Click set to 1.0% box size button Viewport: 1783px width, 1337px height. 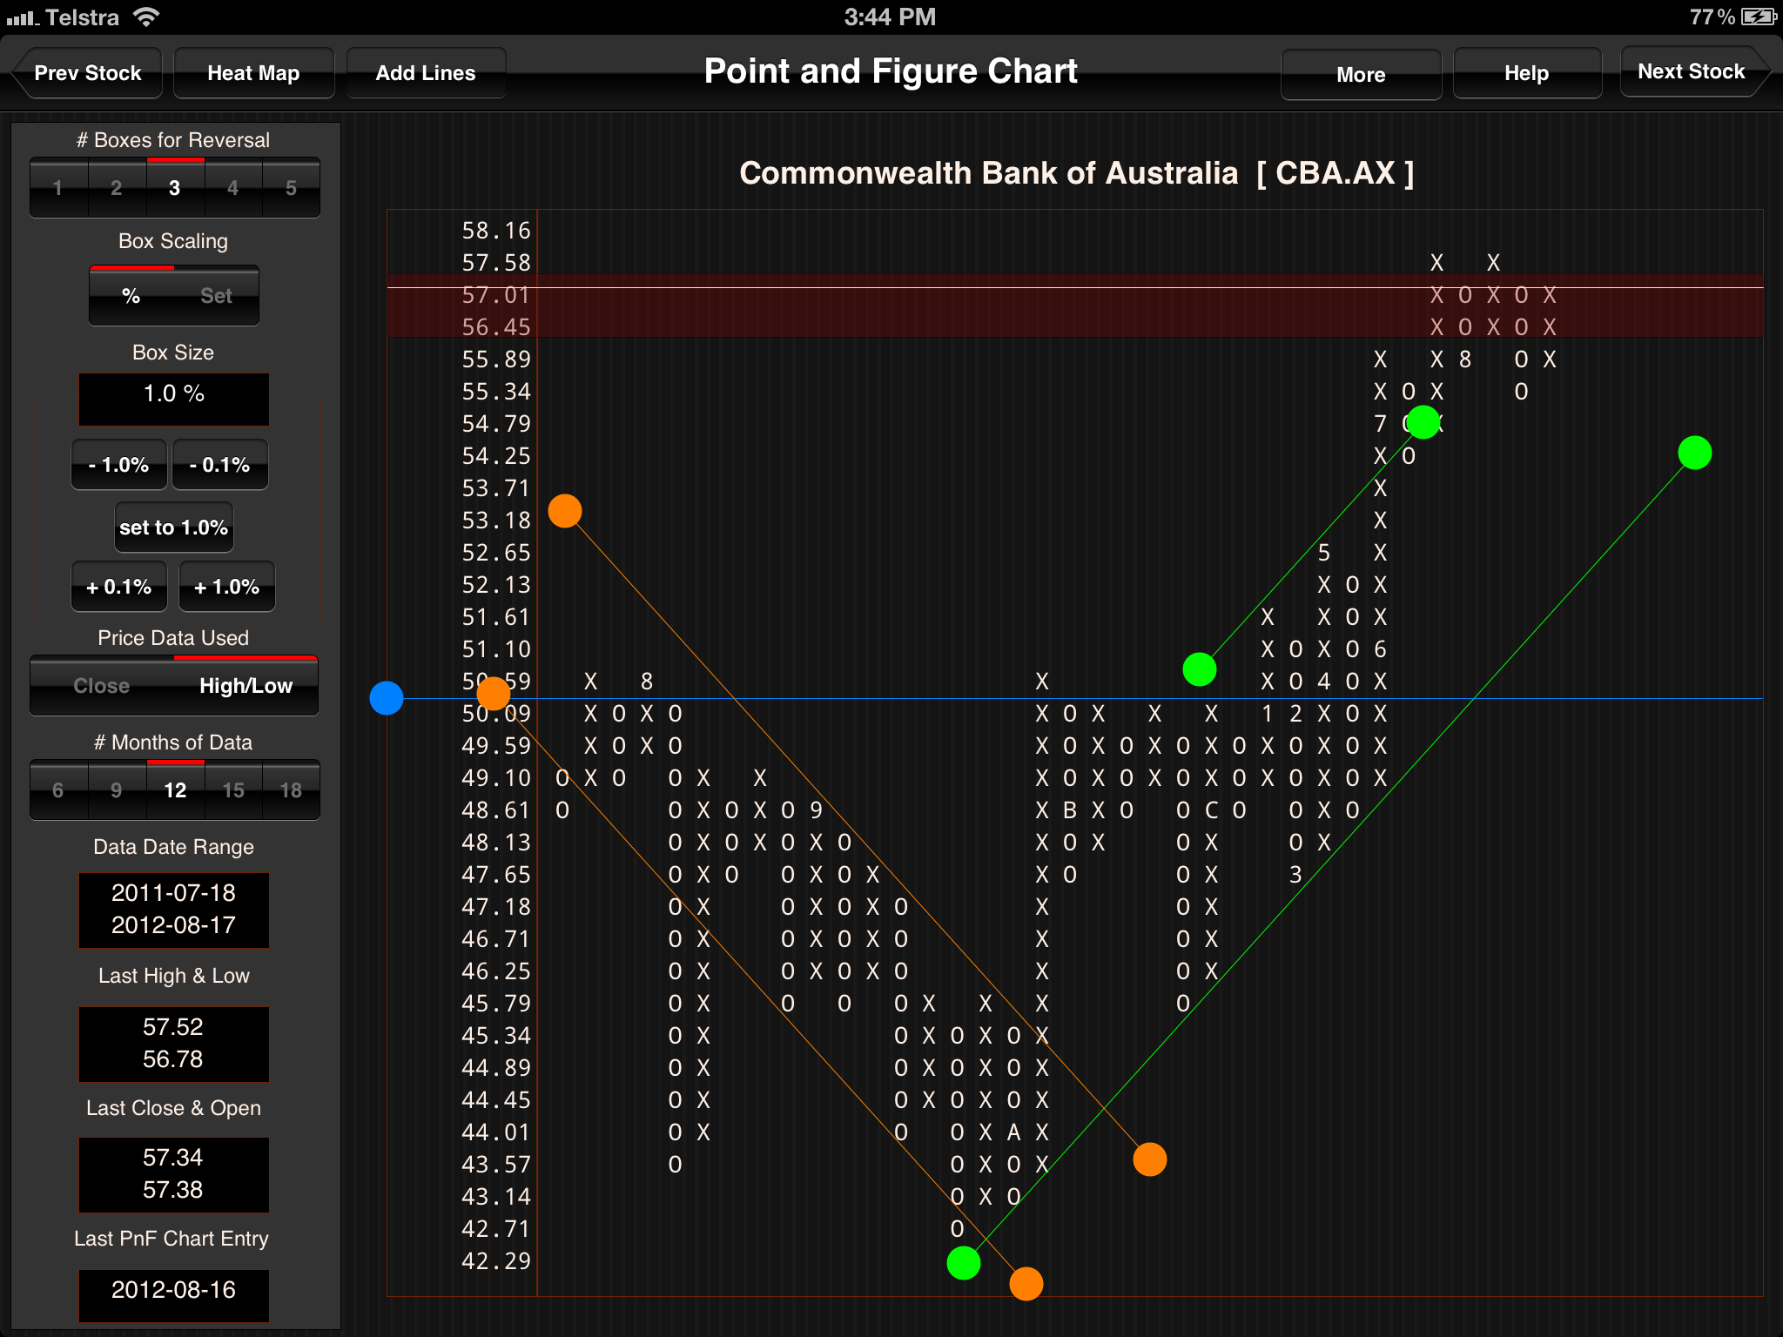click(167, 527)
